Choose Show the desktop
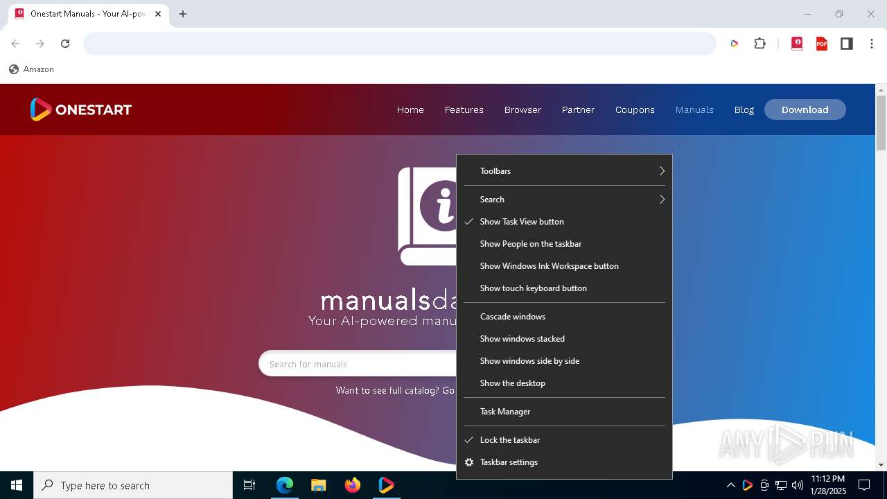The width and height of the screenshot is (887, 499). [564, 383]
